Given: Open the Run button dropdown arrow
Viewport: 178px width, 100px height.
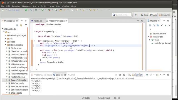Looking at the screenshot, I should tap(46, 10).
